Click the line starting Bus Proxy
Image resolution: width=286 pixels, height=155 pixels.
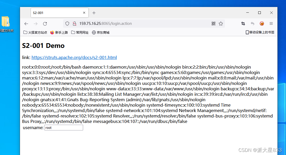point(105,121)
